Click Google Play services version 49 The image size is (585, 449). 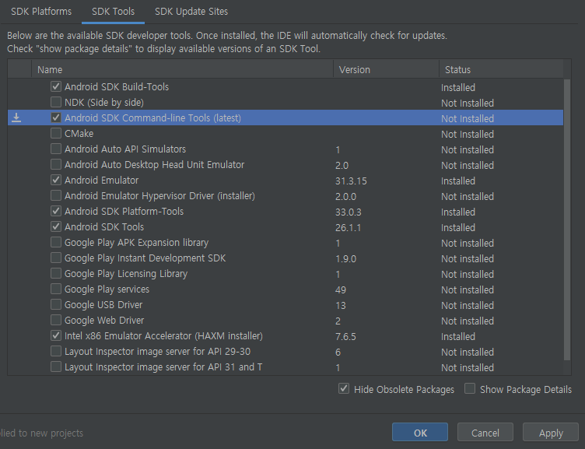click(x=341, y=290)
